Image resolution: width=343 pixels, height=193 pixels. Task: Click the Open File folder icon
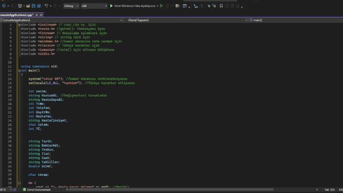[28, 6]
